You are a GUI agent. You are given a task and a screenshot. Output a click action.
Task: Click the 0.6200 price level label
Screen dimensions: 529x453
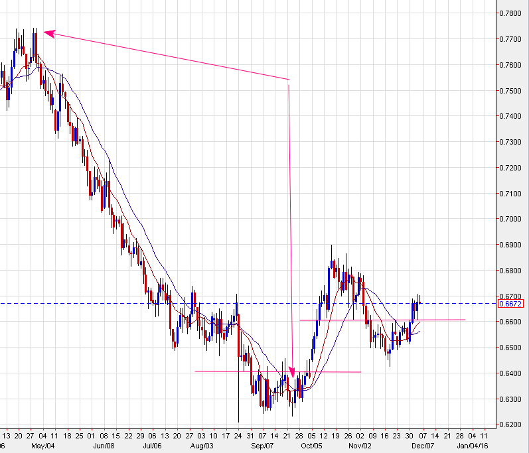tap(510, 424)
